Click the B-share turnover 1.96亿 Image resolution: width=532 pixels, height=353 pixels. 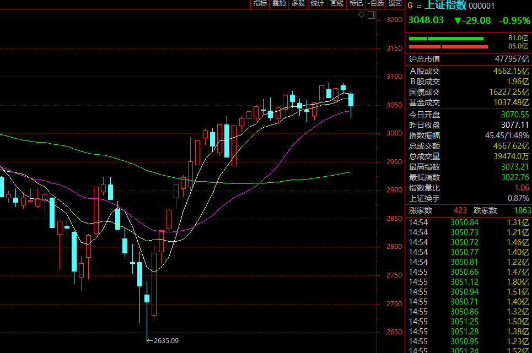[518, 82]
